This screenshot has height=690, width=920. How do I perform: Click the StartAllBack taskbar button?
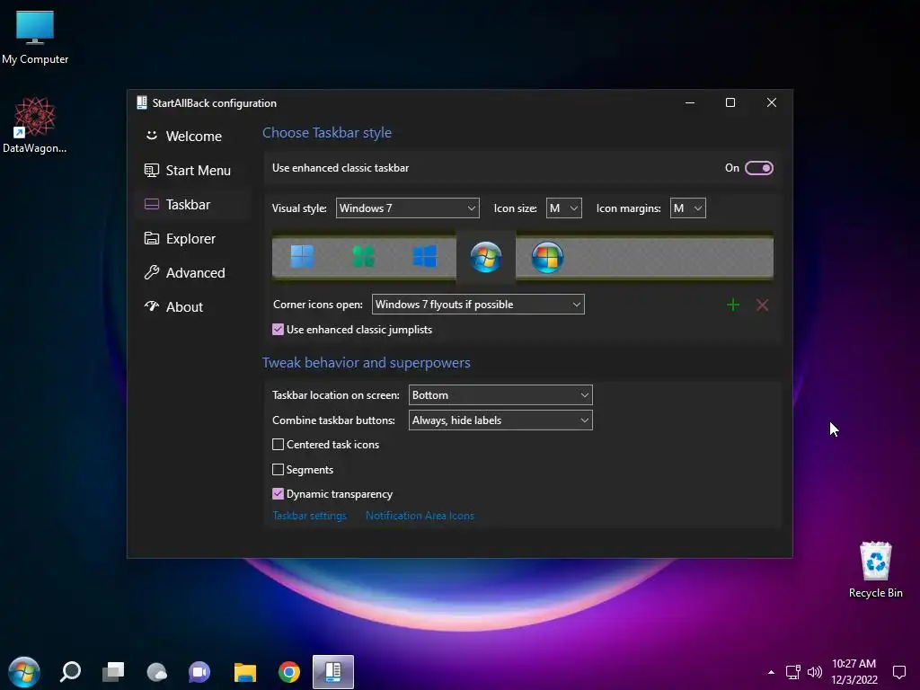pyautogui.click(x=333, y=672)
